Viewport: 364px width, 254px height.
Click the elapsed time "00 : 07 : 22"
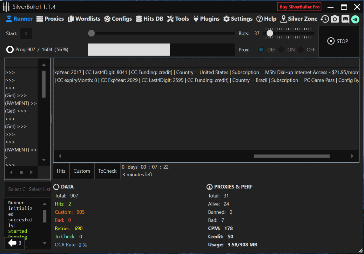(154, 167)
